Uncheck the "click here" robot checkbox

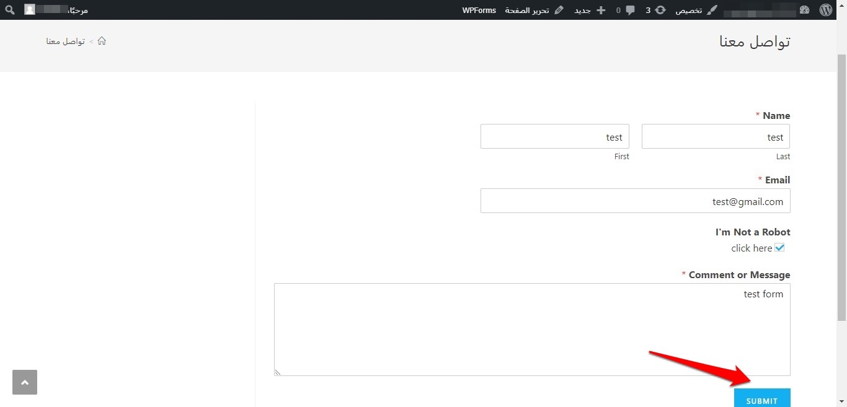pos(780,248)
